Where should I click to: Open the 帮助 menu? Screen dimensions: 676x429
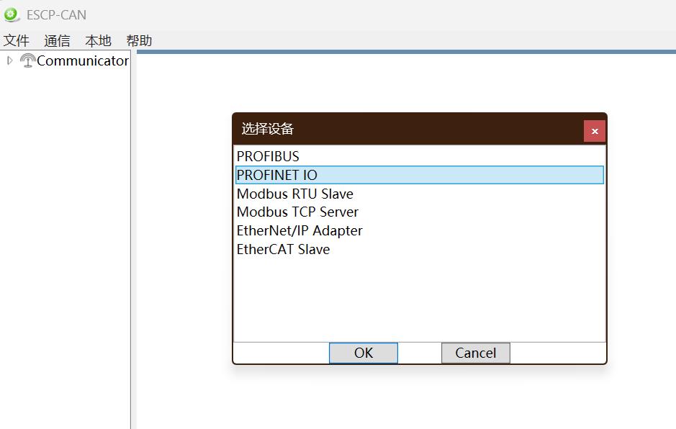click(139, 40)
